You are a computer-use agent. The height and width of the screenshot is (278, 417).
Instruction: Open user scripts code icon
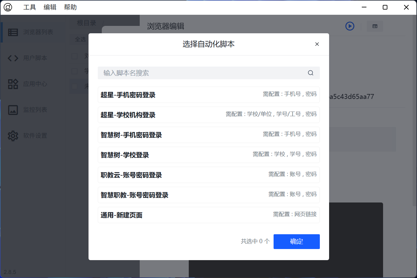[x=13, y=58]
